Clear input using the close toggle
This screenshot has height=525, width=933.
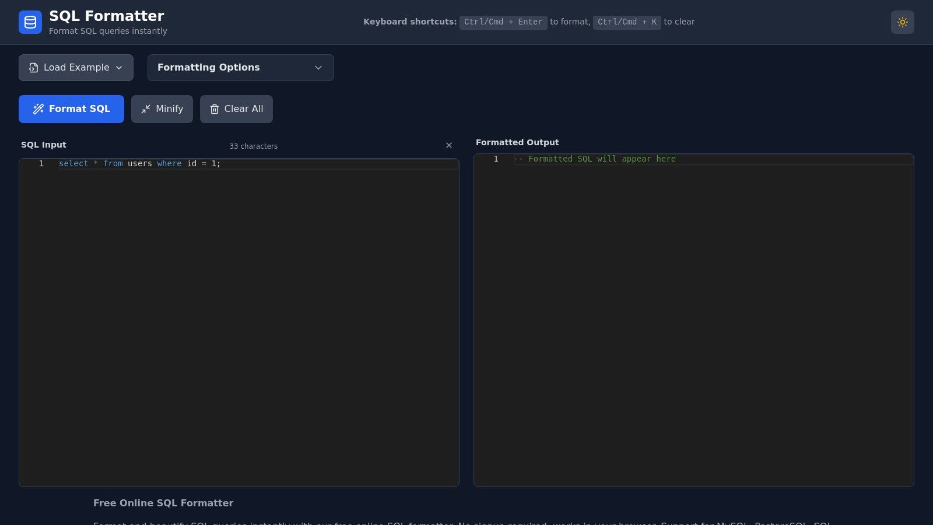coord(449,145)
